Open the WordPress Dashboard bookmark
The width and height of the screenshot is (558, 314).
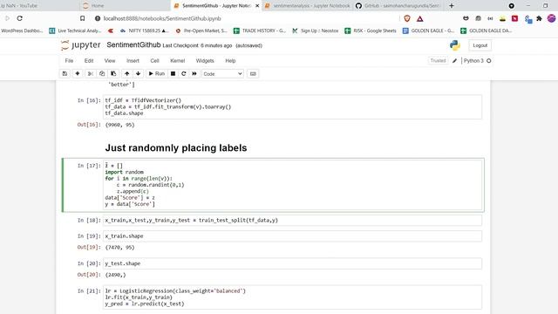pos(22,31)
